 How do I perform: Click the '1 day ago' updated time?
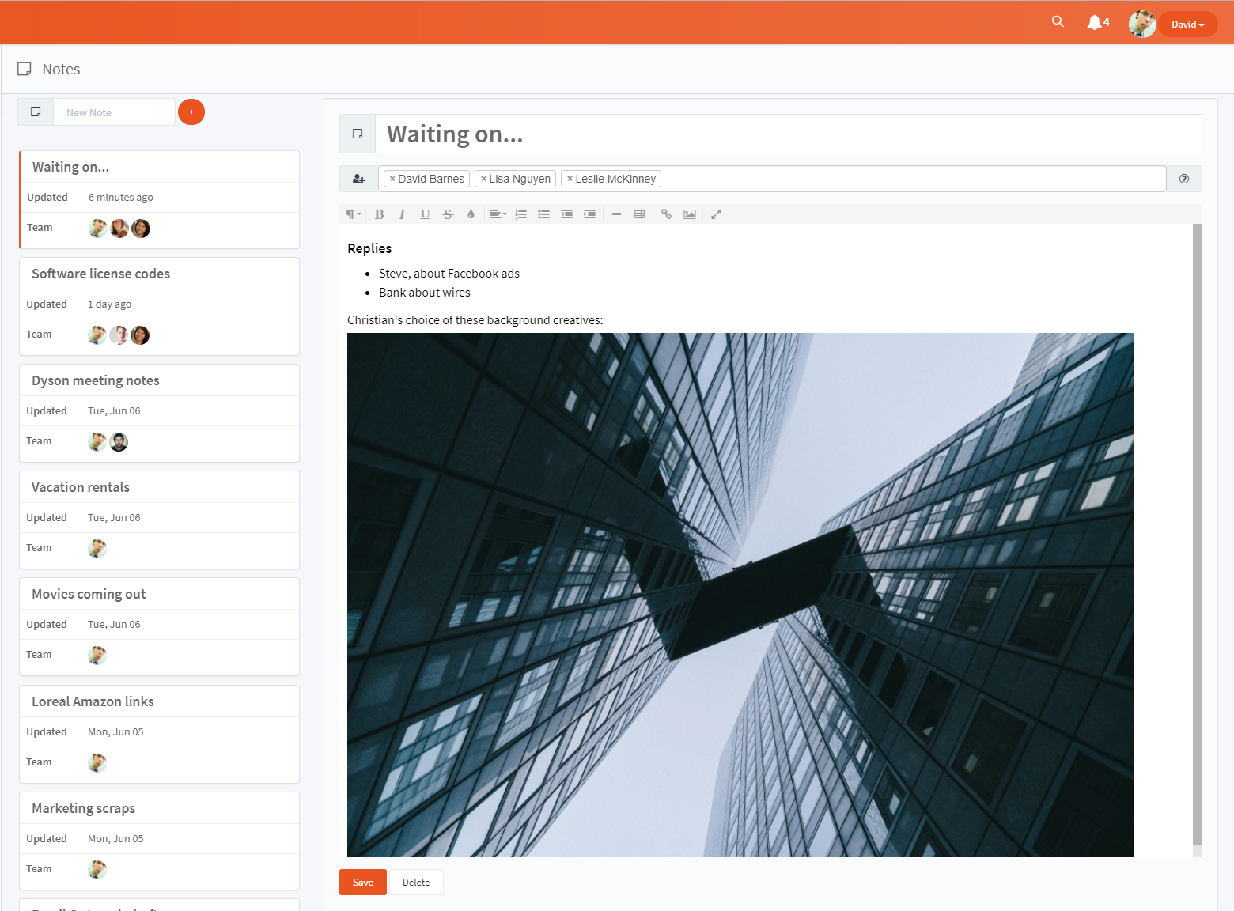click(110, 304)
